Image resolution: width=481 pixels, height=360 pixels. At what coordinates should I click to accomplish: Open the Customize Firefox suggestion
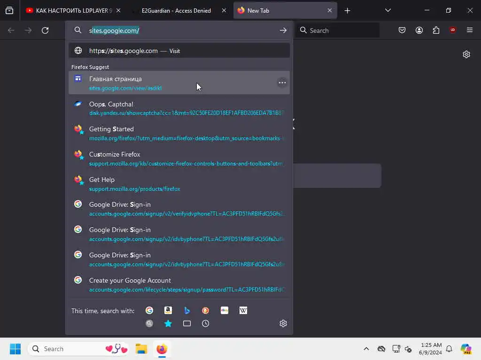(x=179, y=159)
